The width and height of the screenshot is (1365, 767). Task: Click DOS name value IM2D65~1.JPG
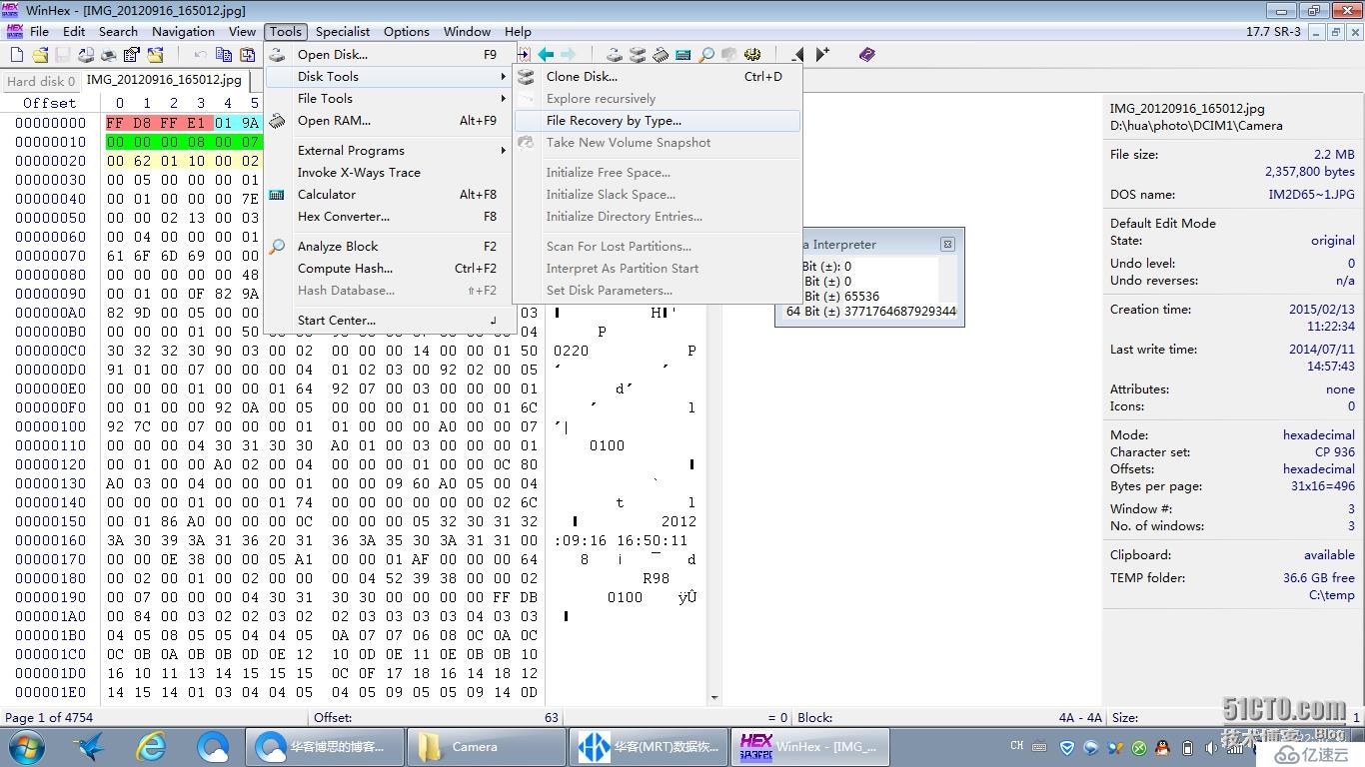(1312, 195)
